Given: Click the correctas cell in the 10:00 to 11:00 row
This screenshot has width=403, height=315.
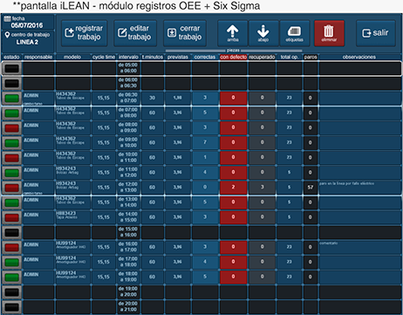Looking at the screenshot, I should (205, 157).
